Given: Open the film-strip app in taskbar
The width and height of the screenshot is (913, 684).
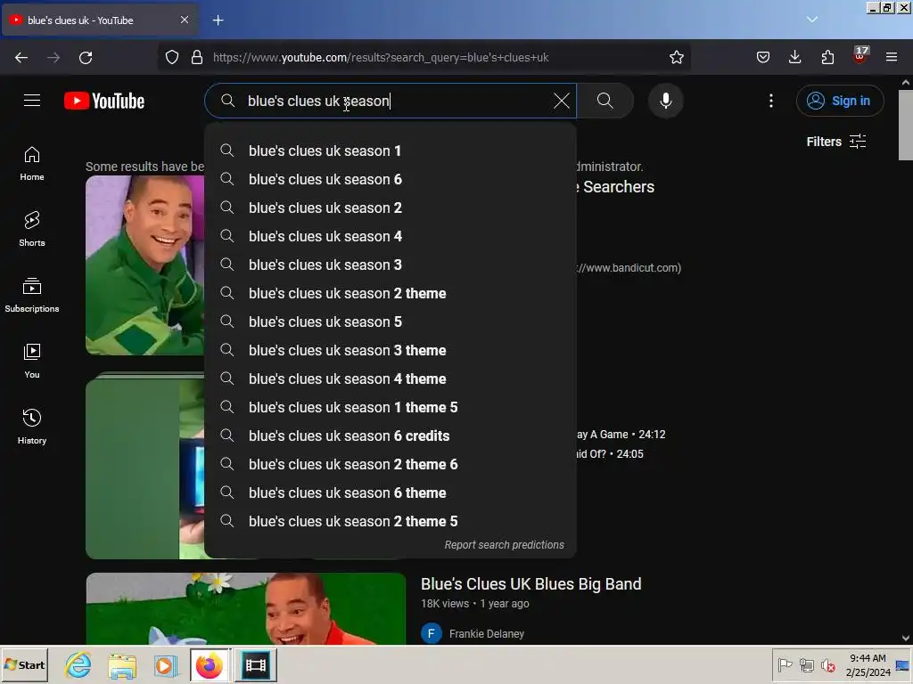Looking at the screenshot, I should coord(256,664).
